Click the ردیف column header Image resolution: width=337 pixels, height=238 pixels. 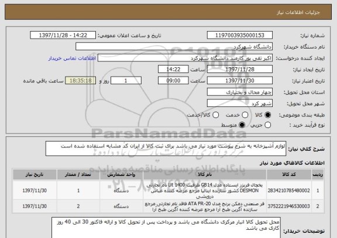click(x=318, y=175)
